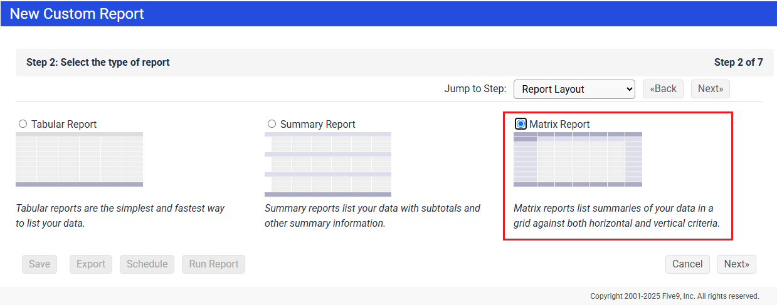Click the Tabular reports description text

click(120, 215)
